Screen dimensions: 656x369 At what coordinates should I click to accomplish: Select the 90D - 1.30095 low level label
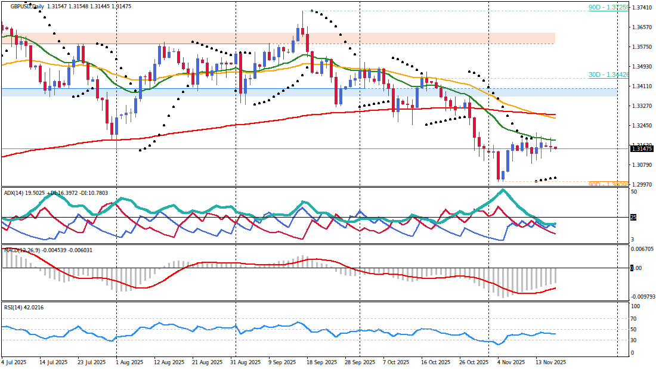[608, 185]
